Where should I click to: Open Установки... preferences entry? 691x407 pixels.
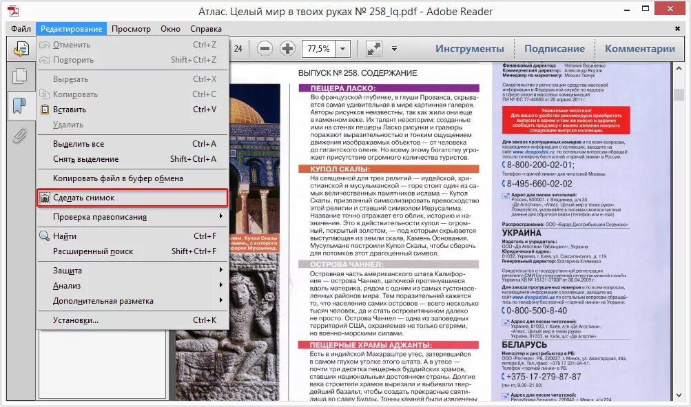132,320
